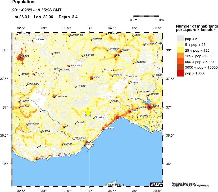
Task: Select the '600 < pop < 3000' orange swatch
Action: coord(180,61)
